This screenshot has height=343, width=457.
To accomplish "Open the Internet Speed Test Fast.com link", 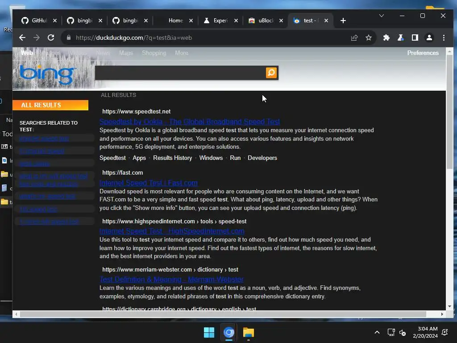I will pos(148,183).
